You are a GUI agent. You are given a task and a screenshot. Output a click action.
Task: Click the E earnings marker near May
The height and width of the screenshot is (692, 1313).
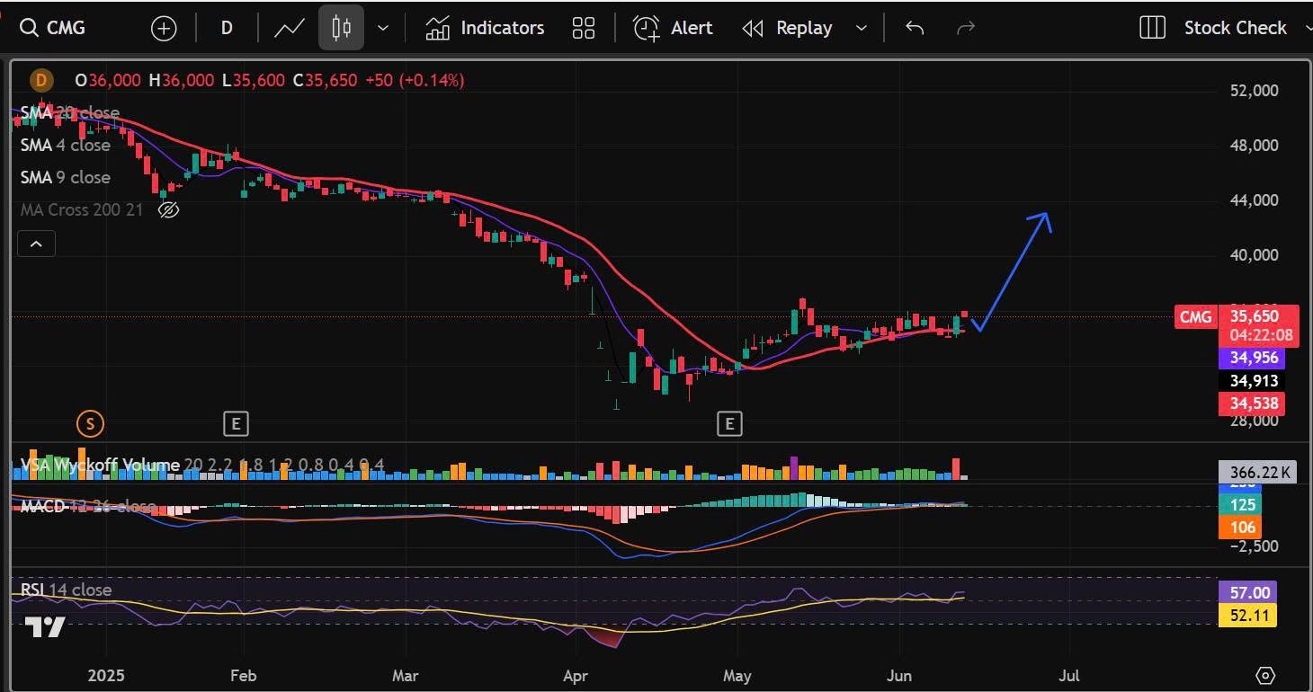[729, 423]
